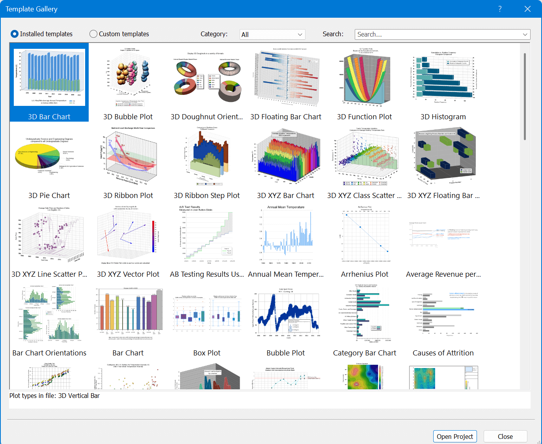This screenshot has height=444, width=542.
Task: Open the Box Plot template thumbnail
Action: pos(207,314)
